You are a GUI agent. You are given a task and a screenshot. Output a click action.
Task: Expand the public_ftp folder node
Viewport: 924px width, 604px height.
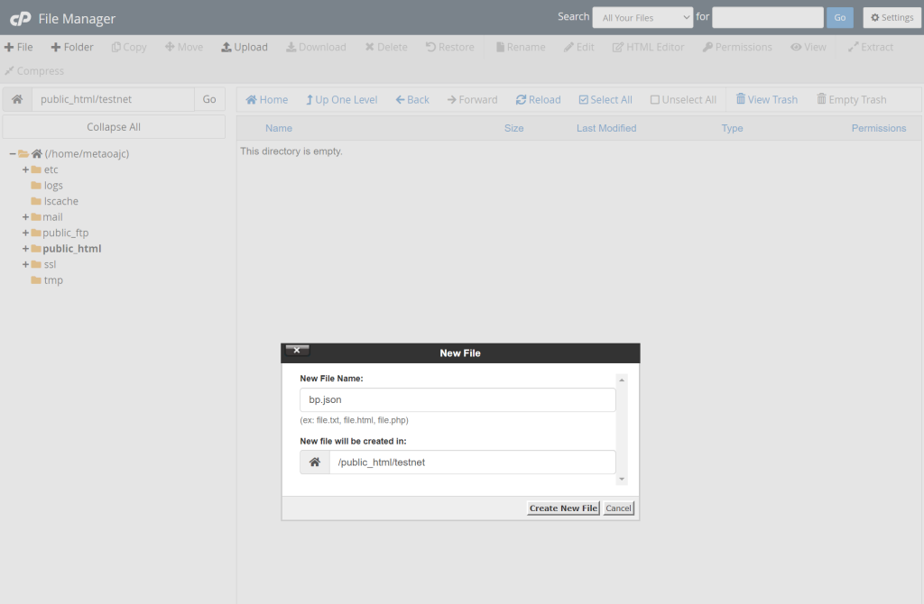(x=25, y=233)
